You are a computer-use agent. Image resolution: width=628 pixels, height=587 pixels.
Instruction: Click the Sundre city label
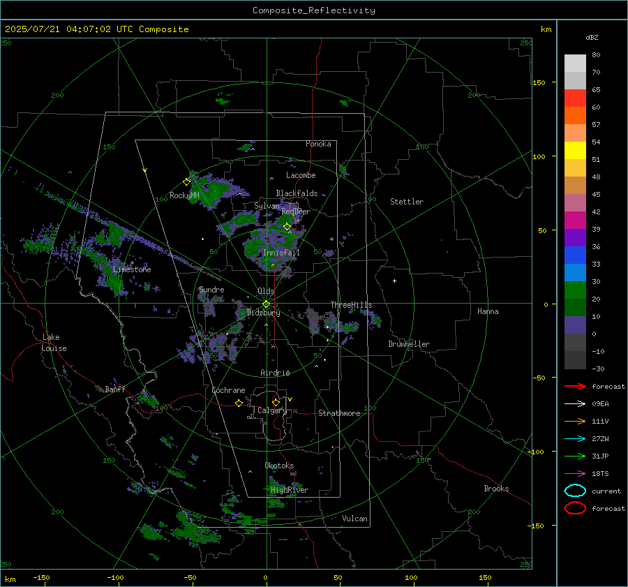(x=211, y=290)
